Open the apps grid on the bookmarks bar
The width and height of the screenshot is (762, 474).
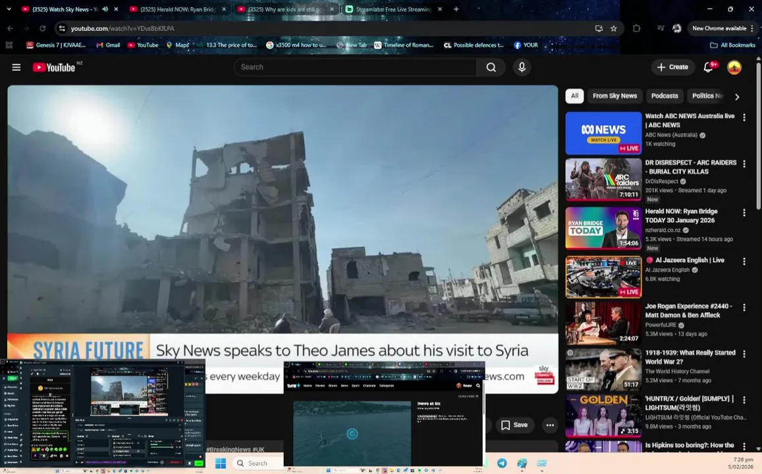click(x=9, y=45)
